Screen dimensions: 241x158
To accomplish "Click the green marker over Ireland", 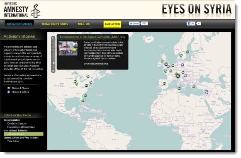I will [x=162, y=61].
